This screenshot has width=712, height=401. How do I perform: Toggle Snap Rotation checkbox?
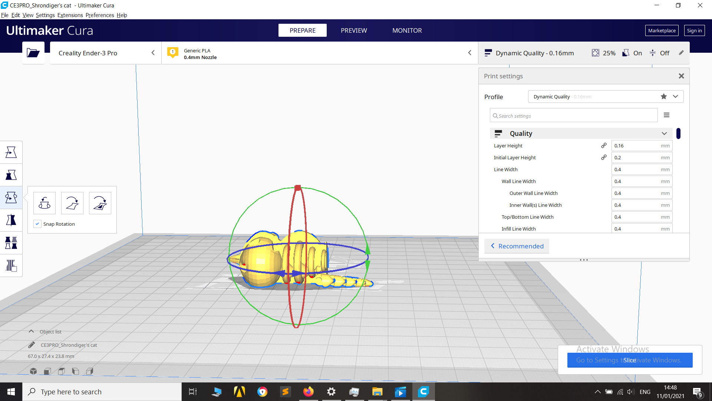pyautogui.click(x=37, y=224)
